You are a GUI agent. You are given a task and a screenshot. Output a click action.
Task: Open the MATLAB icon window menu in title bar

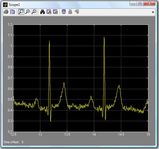pos(5,5)
